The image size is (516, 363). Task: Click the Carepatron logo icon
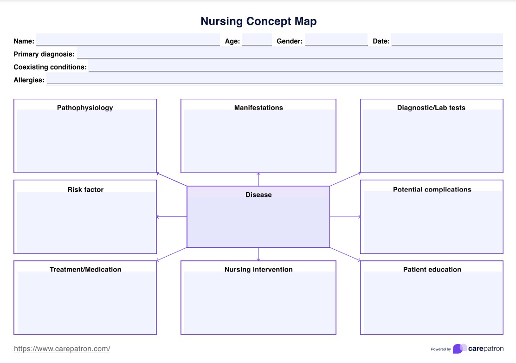460,349
